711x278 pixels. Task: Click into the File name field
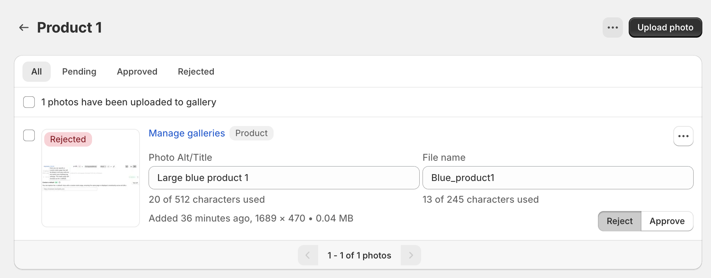[558, 178]
